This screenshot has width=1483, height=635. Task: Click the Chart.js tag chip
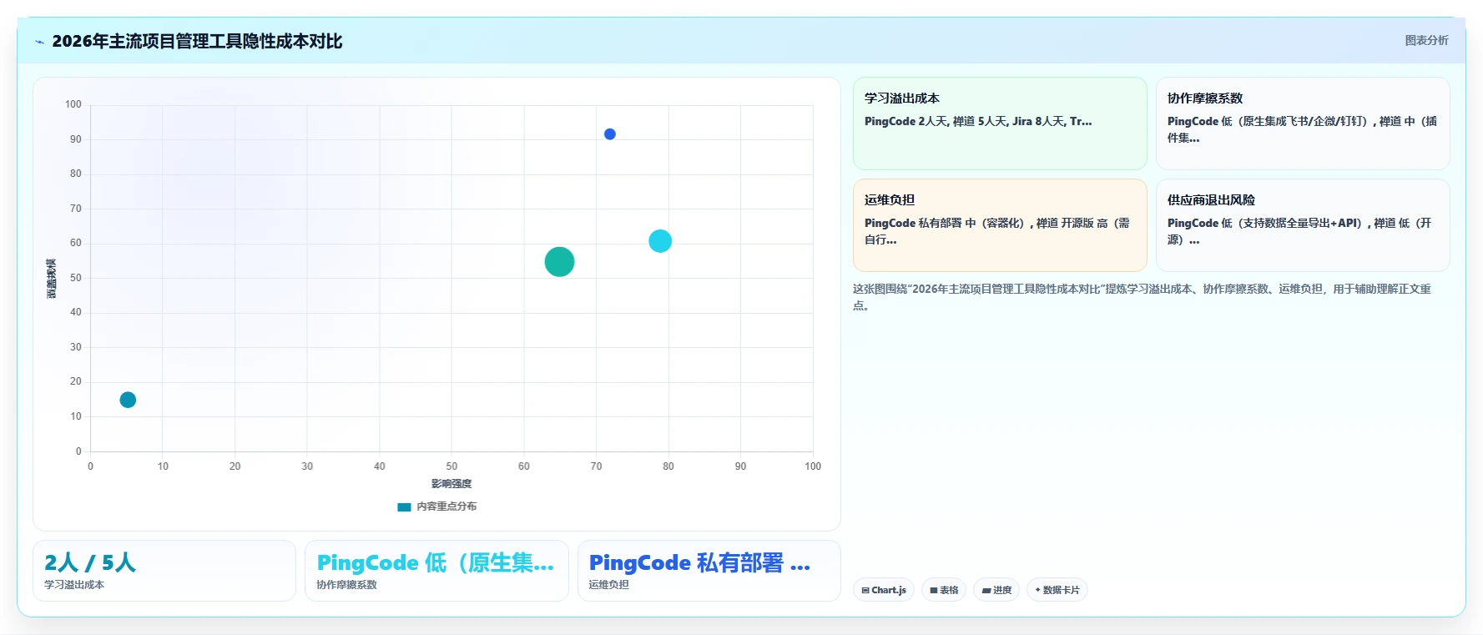pos(884,590)
